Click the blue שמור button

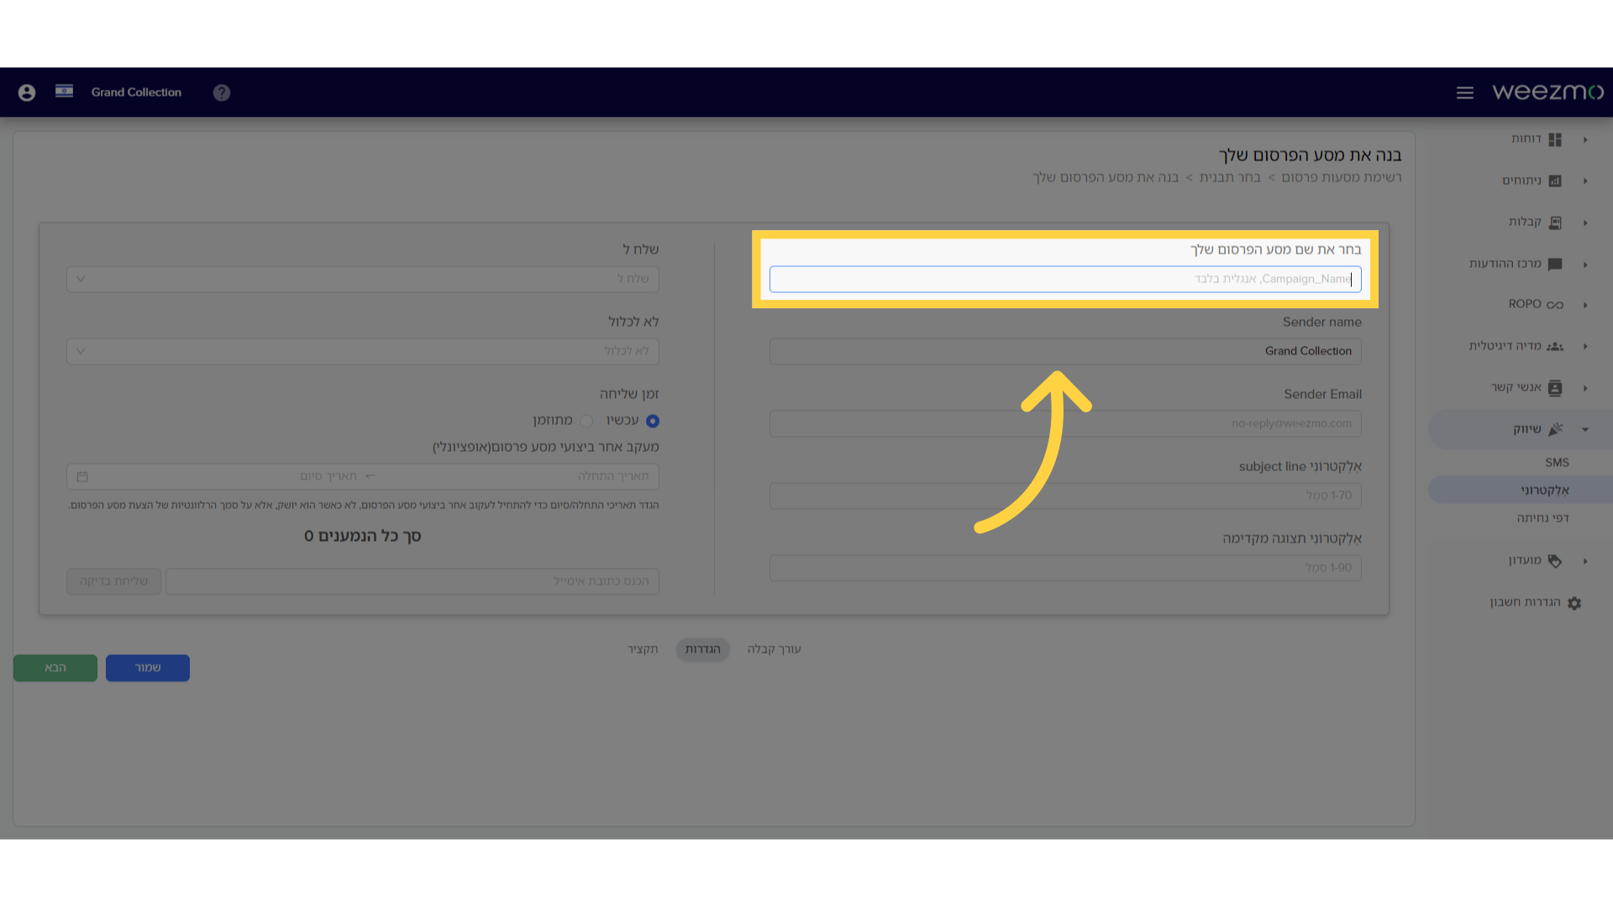[148, 668]
